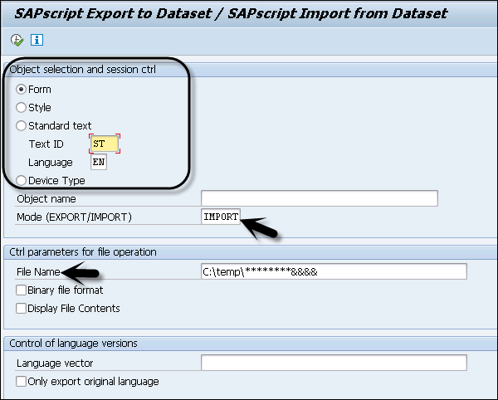Choose the Standard text radio option

click(21, 125)
